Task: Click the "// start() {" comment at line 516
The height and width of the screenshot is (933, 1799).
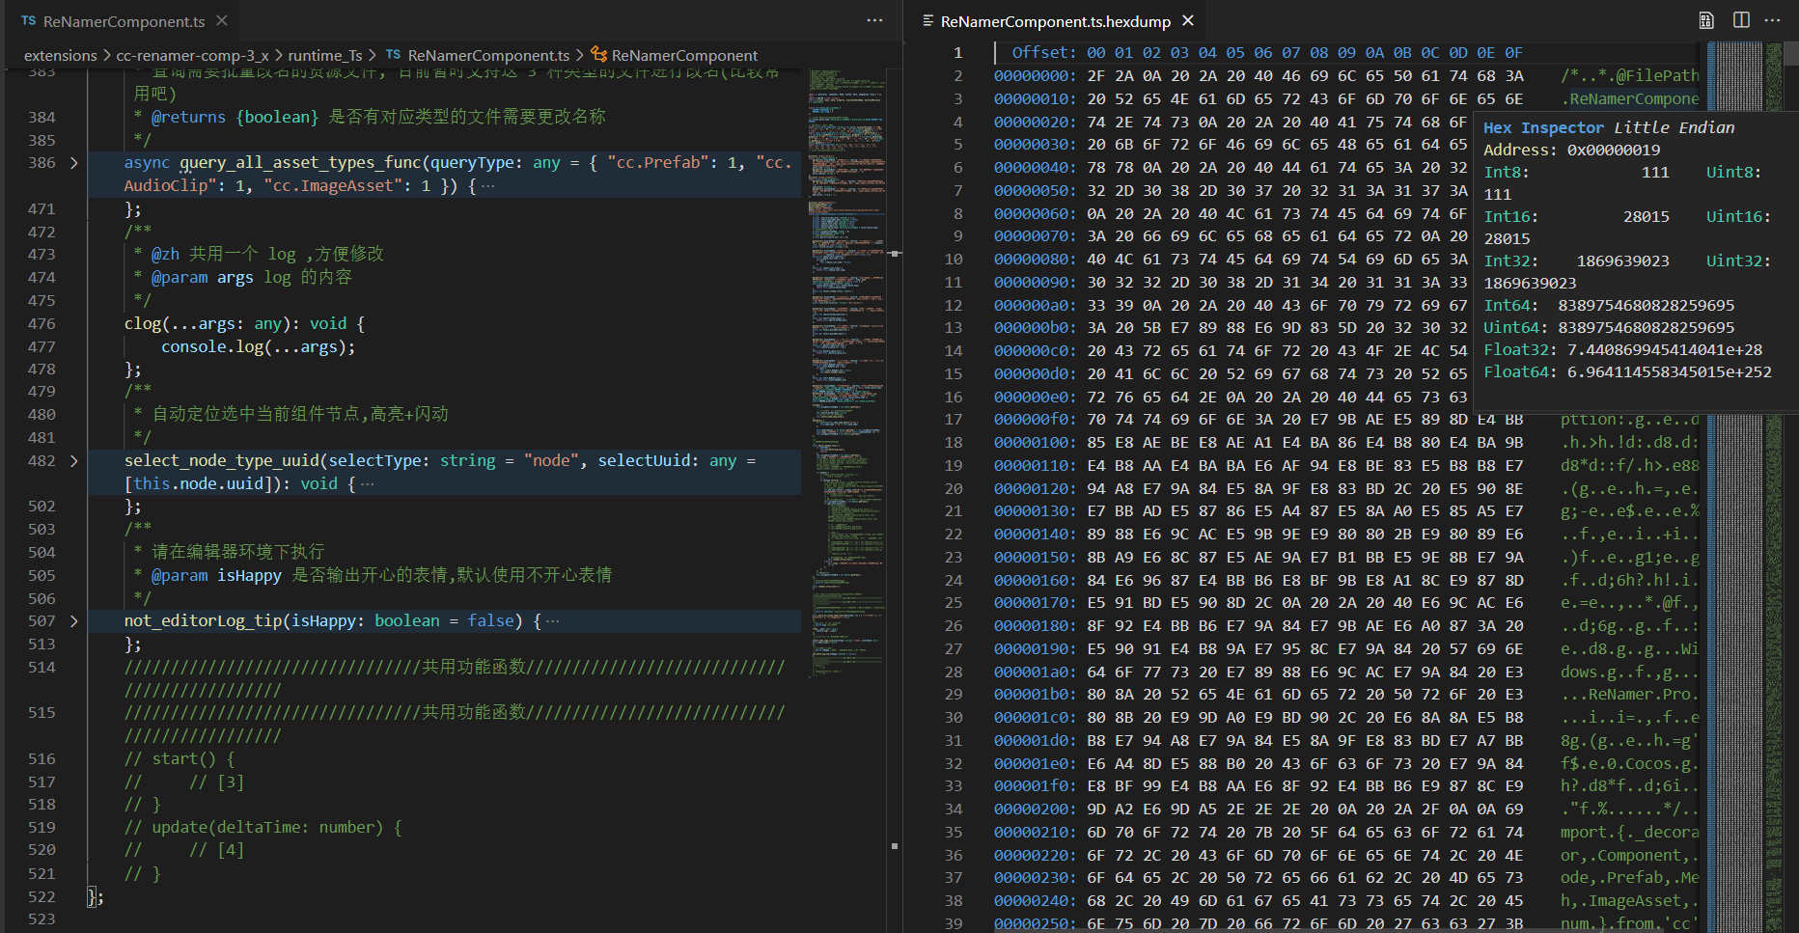Action: point(180,759)
